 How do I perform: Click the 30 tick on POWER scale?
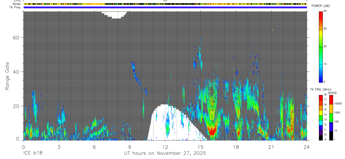(325, 29)
